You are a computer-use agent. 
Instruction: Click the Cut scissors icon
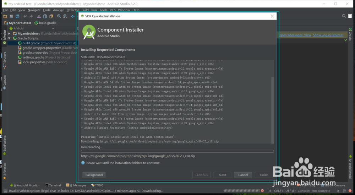[39, 16]
